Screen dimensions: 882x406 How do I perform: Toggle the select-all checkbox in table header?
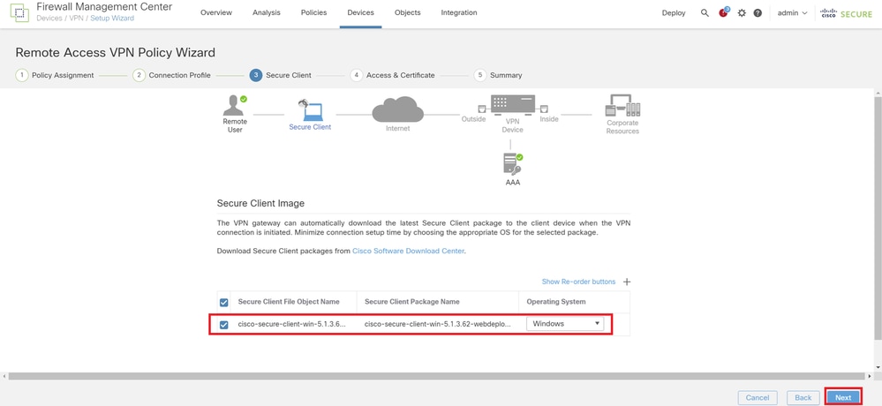point(224,303)
